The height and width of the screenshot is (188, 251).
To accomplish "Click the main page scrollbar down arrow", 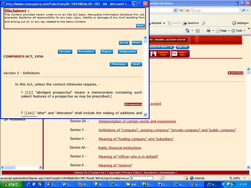I will [x=248, y=167].
